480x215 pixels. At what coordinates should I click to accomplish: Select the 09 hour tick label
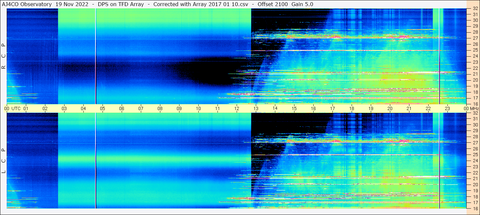pos(179,108)
